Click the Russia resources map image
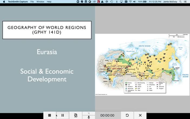 [x=142, y=65]
